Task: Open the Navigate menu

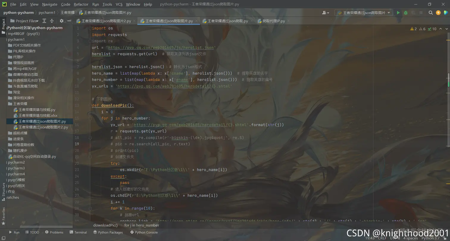Action: [50, 4]
